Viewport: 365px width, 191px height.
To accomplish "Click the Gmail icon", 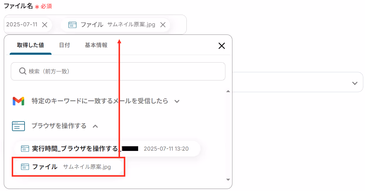I will tap(18, 101).
